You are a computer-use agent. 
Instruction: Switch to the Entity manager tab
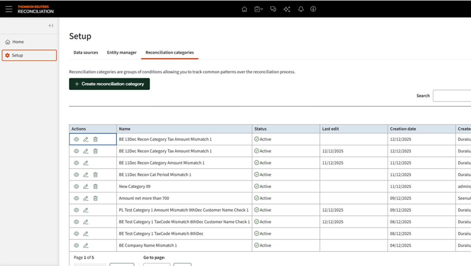[x=122, y=53]
